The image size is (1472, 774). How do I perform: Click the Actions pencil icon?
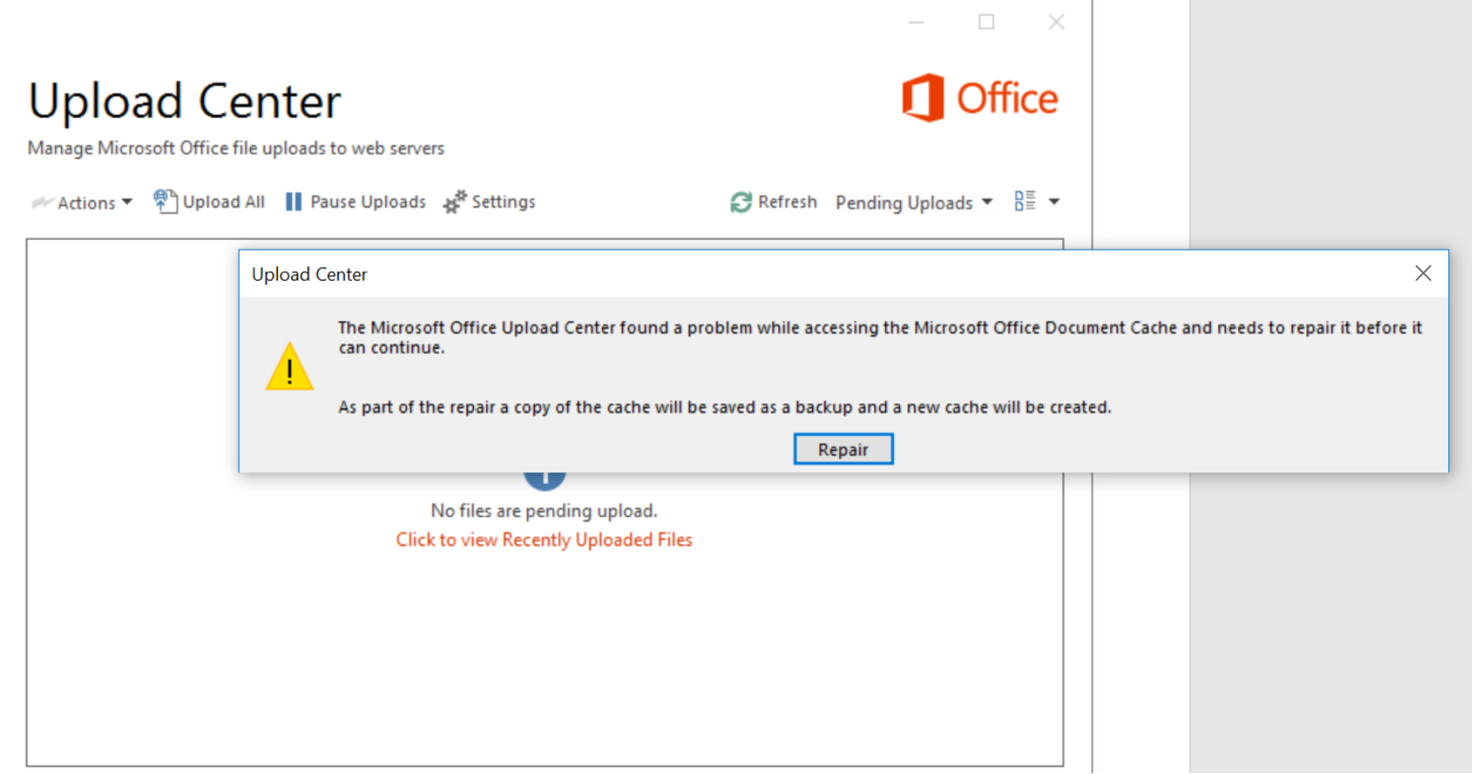click(42, 203)
